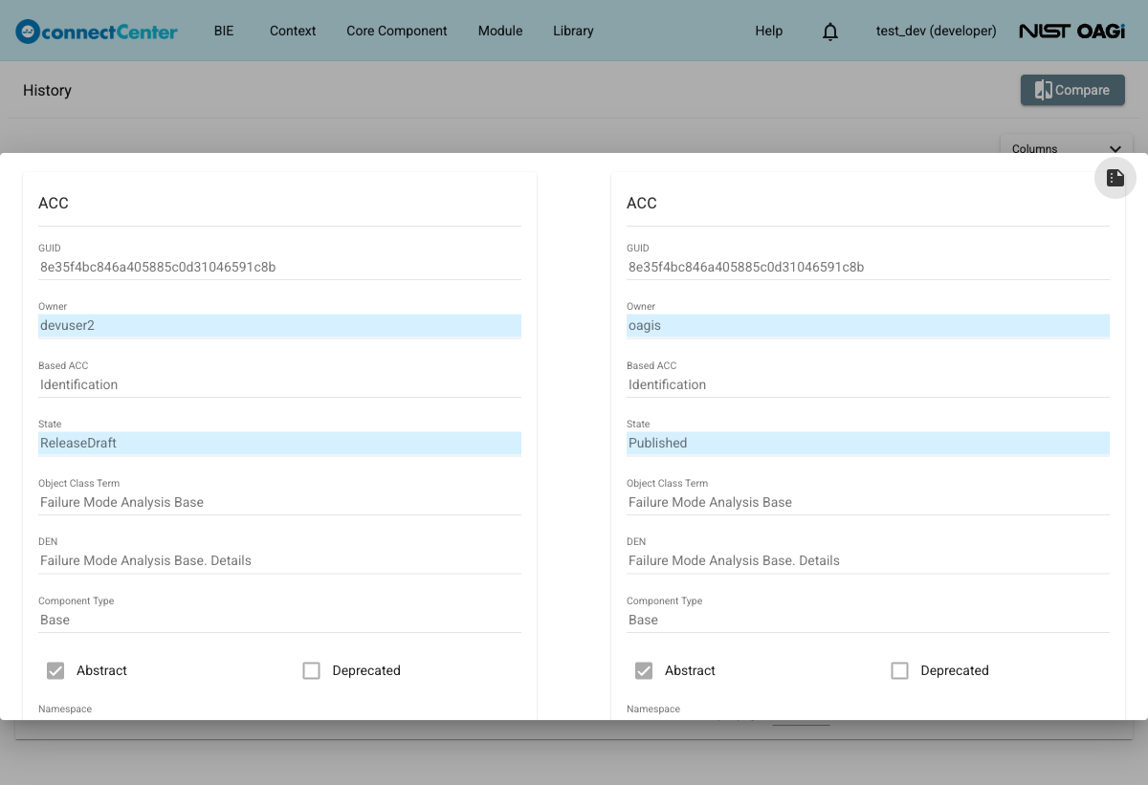Image resolution: width=1148 pixels, height=785 pixels.
Task: Click the Owner field showing devuser2
Action: (279, 326)
